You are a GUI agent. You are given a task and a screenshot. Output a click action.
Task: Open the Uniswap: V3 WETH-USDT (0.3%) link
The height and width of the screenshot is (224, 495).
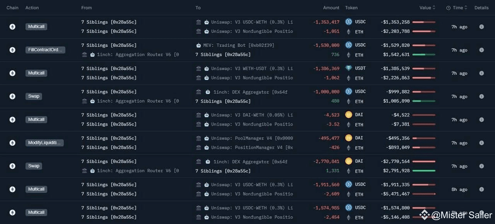pyautogui.click(x=252, y=68)
